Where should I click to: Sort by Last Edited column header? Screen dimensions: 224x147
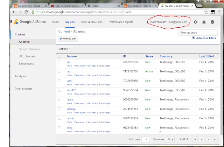(206, 56)
